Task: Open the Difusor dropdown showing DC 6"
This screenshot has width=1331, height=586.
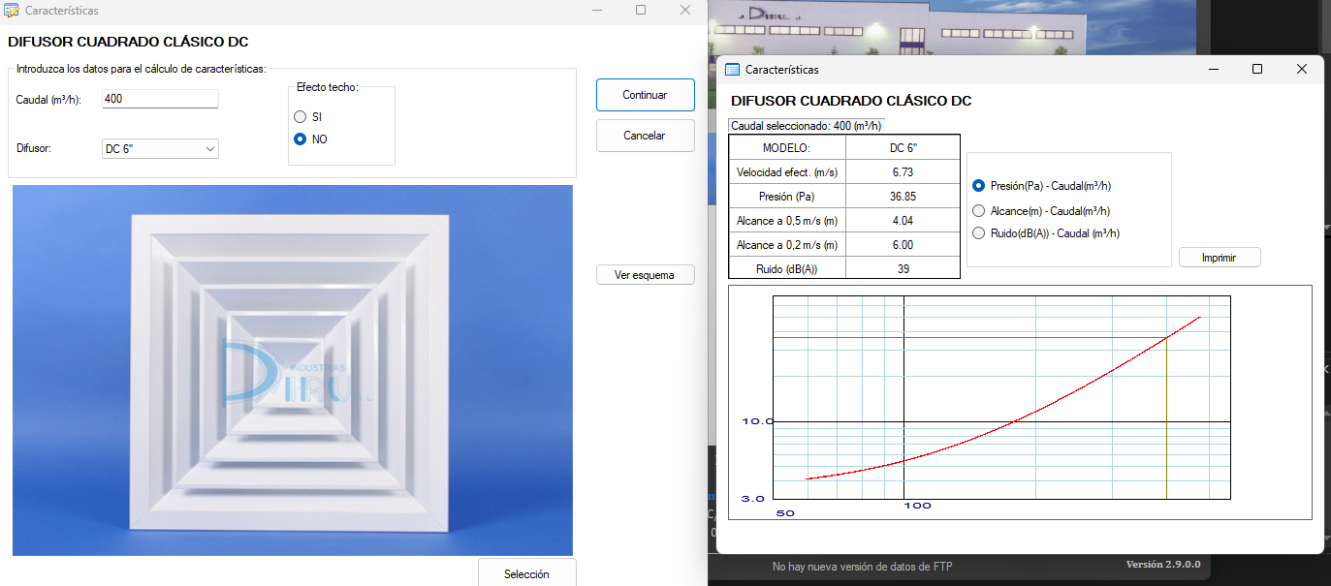Action: [160, 149]
